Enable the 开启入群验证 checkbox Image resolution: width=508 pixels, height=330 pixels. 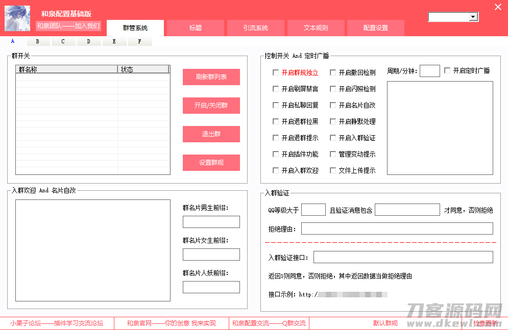click(x=333, y=138)
